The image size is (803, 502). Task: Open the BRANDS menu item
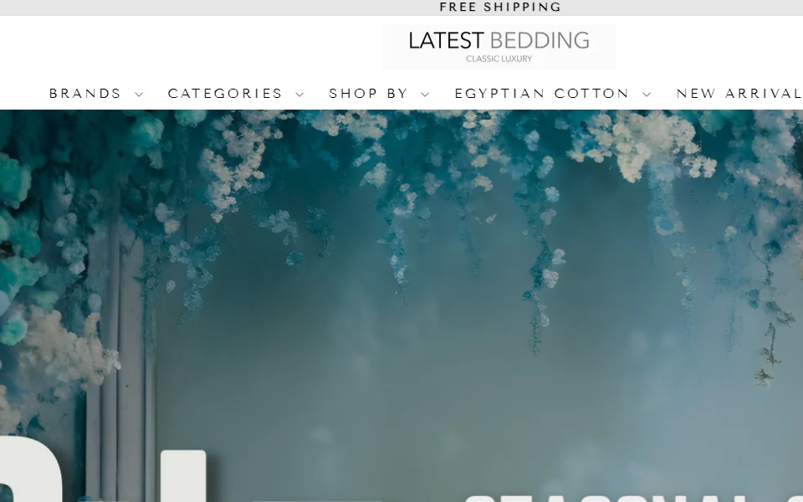pyautogui.click(x=85, y=93)
